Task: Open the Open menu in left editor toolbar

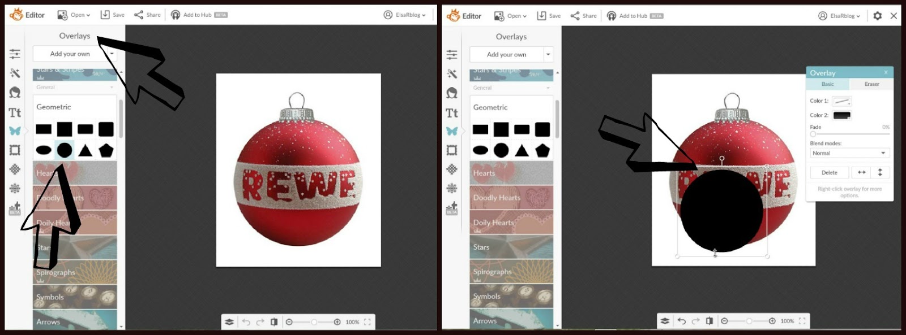Action: (74, 15)
